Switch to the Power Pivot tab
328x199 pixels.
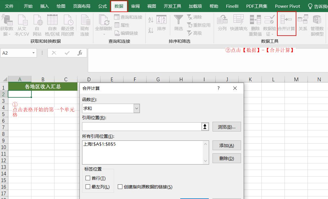(x=287, y=6)
